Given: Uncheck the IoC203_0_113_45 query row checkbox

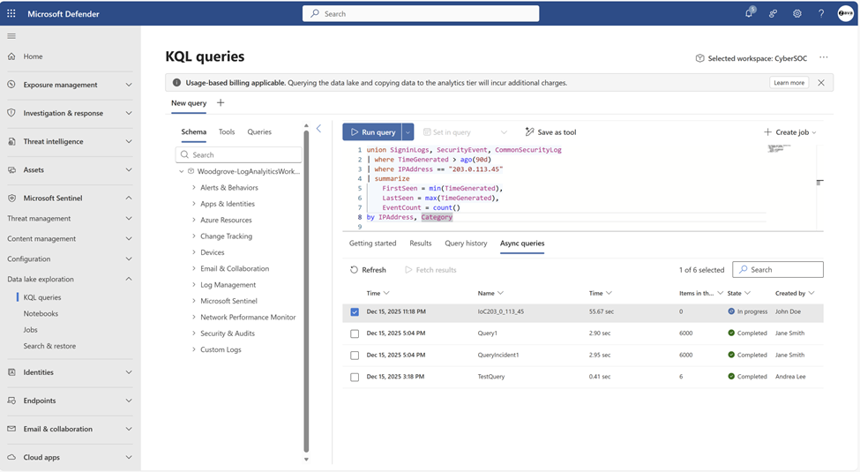Looking at the screenshot, I should [355, 311].
